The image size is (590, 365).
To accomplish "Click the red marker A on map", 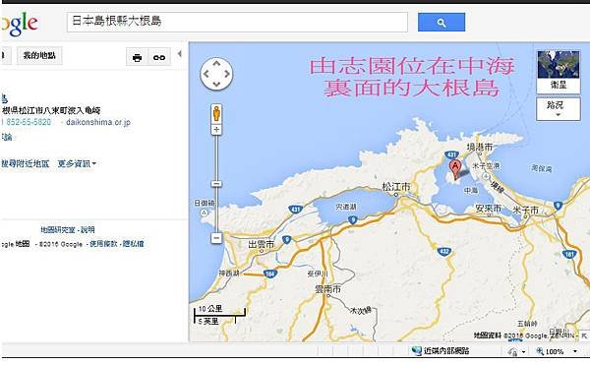I will pos(455,169).
